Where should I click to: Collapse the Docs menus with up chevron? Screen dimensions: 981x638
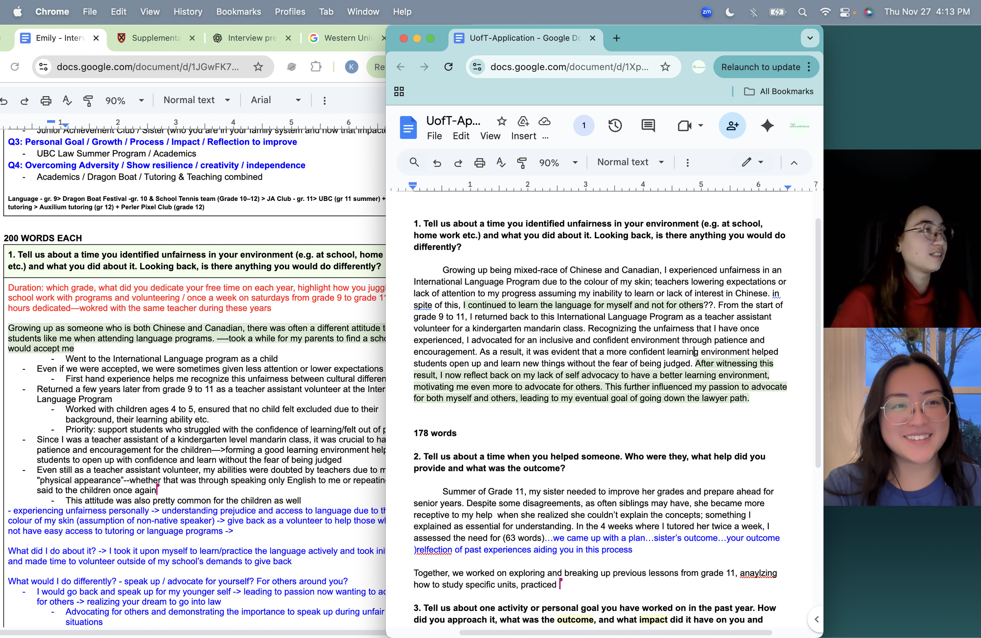(x=793, y=162)
